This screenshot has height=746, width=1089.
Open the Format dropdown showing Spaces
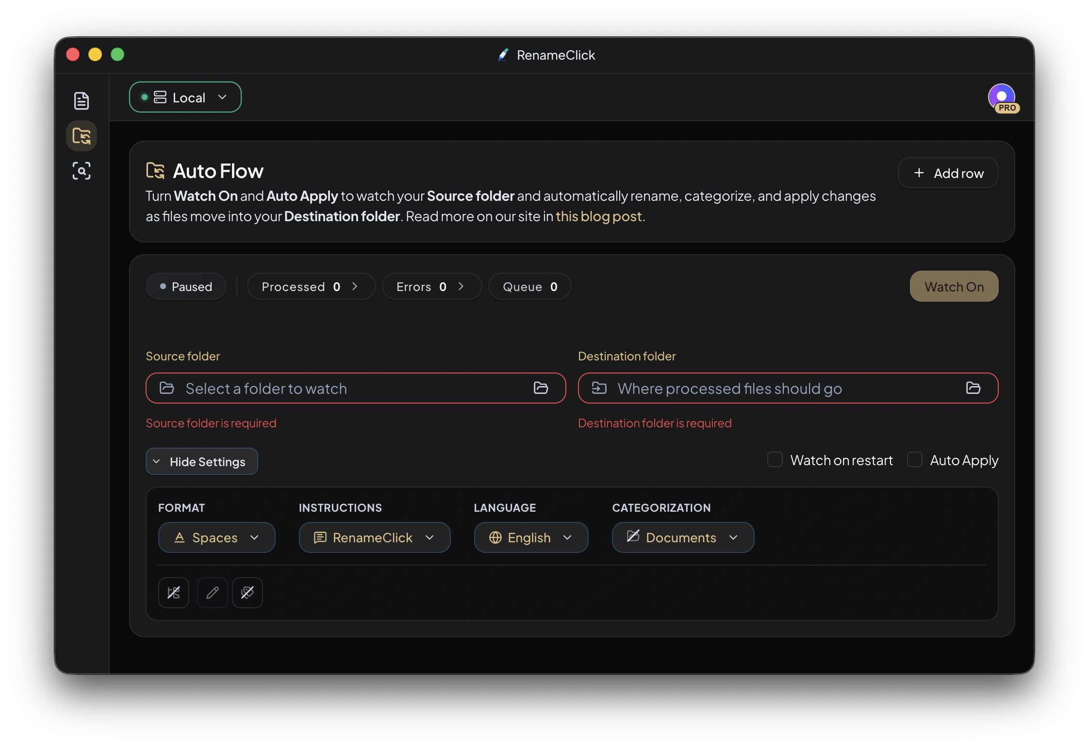point(216,537)
